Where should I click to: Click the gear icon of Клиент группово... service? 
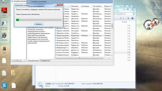(55, 50)
